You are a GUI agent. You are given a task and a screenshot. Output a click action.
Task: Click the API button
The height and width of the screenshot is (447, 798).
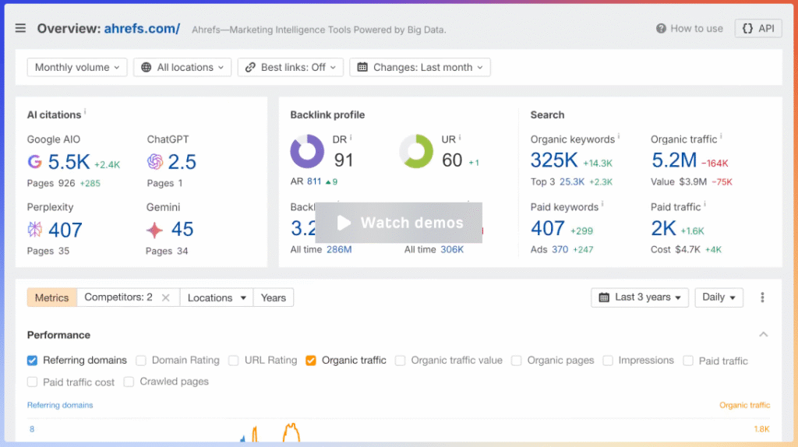(758, 29)
